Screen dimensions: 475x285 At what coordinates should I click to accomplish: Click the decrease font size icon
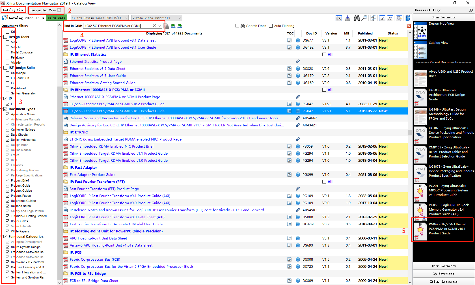[382, 18]
